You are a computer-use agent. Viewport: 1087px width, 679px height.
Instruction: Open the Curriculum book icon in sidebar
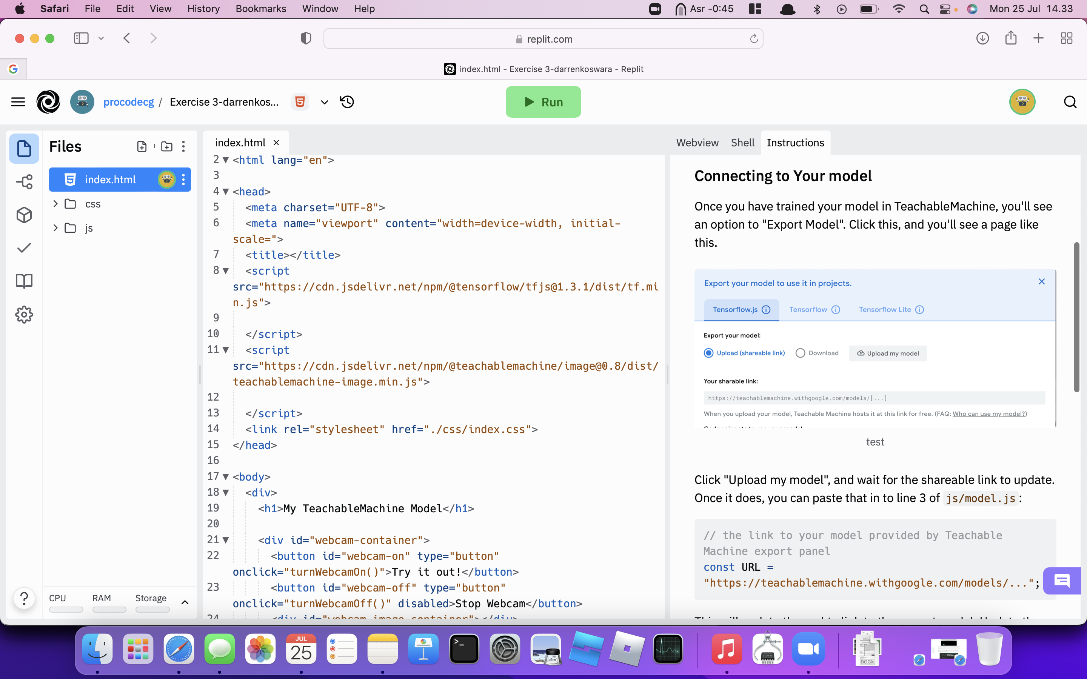[x=24, y=281]
